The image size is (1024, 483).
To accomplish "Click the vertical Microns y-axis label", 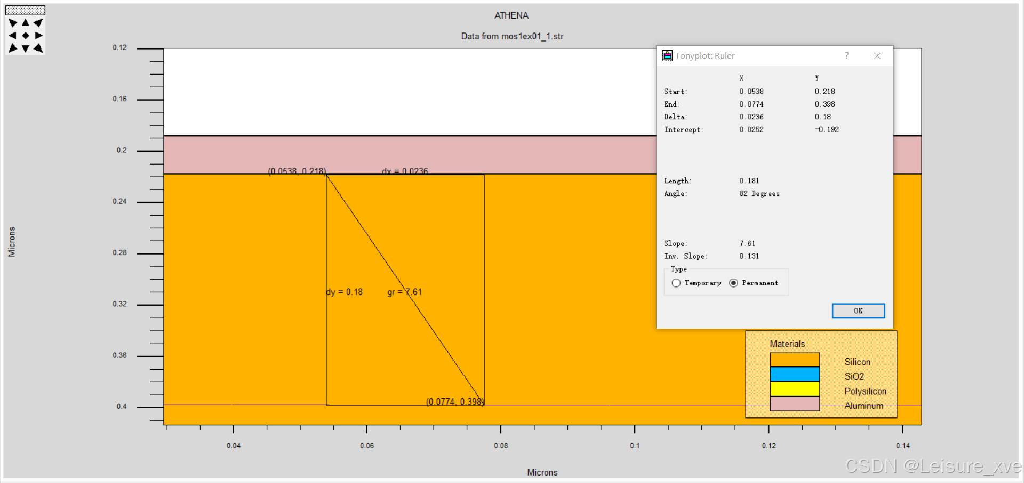I will (12, 242).
